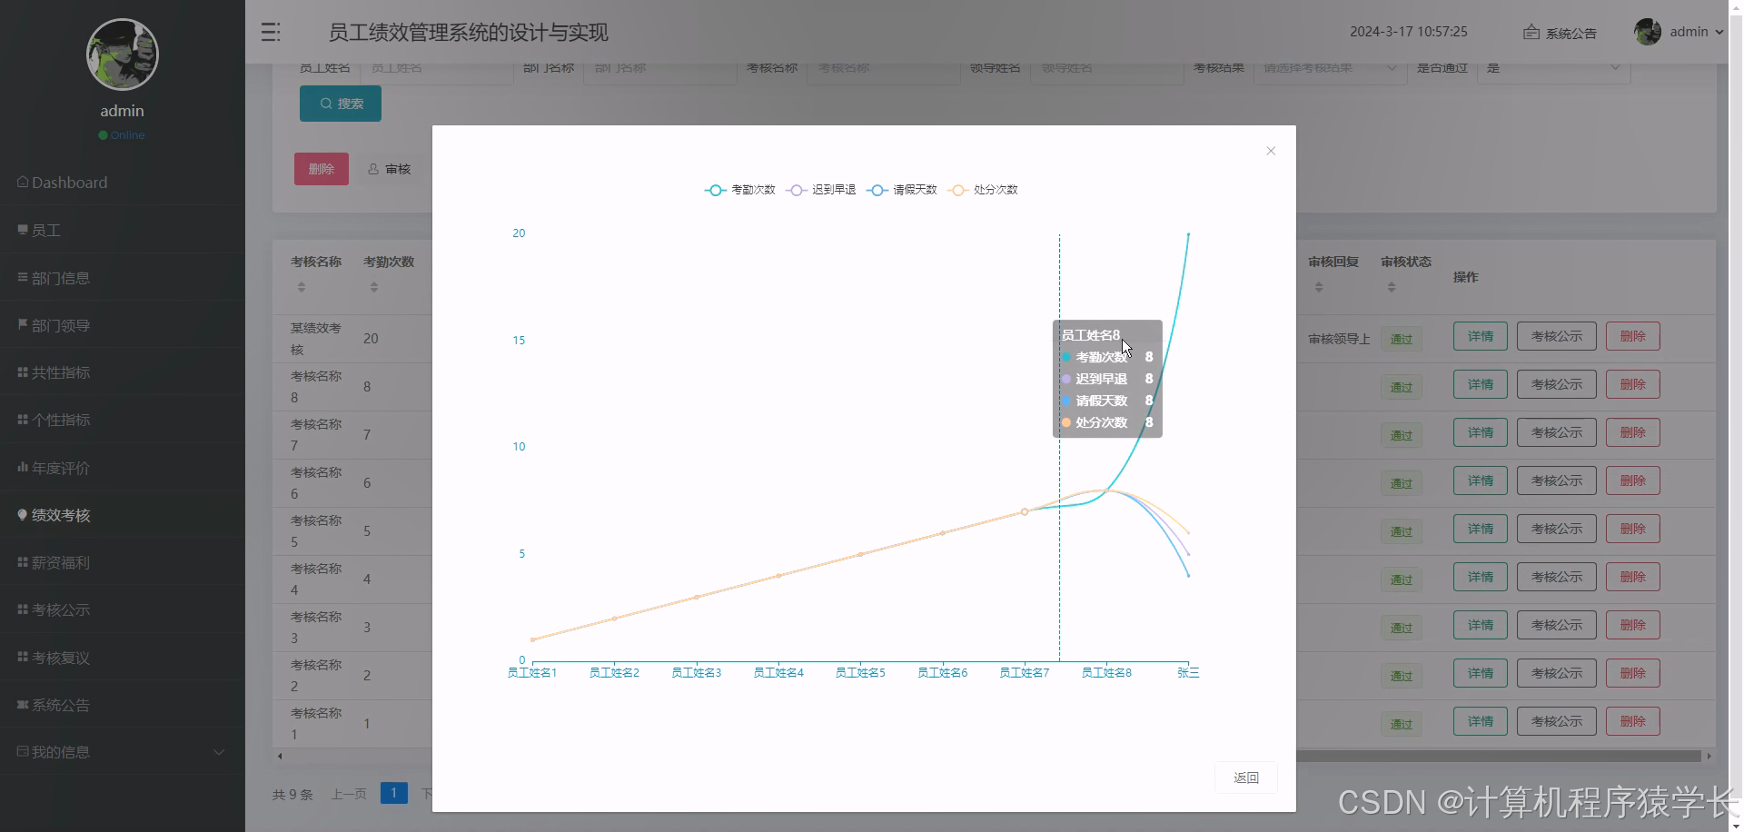1744x832 pixels.
Task: Click 删除 in 考核名称6 row
Action: (1633, 480)
